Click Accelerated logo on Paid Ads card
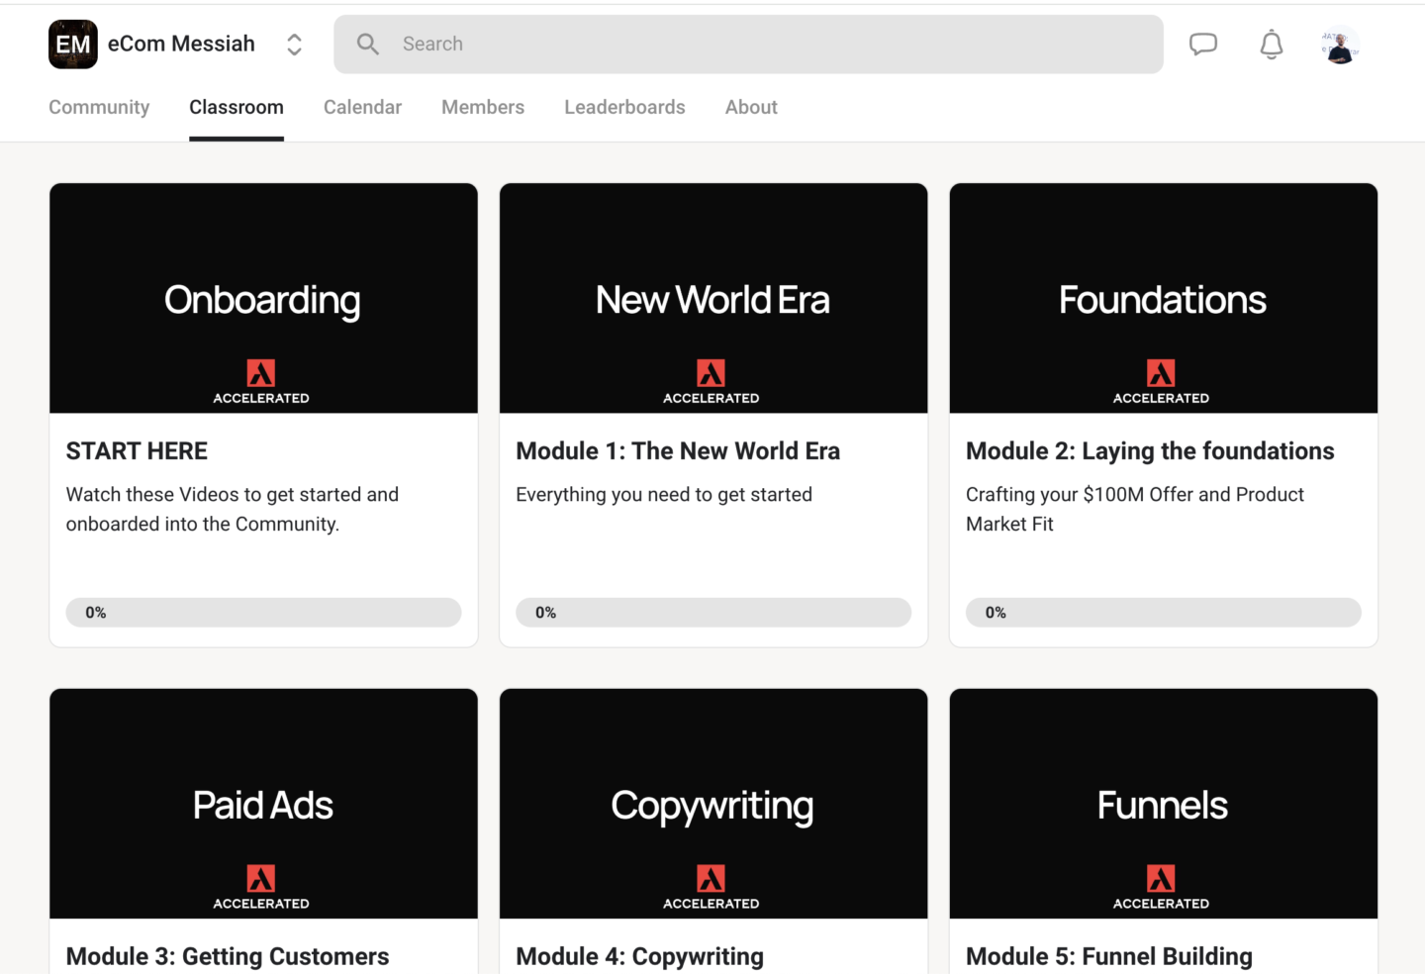 pos(261,887)
